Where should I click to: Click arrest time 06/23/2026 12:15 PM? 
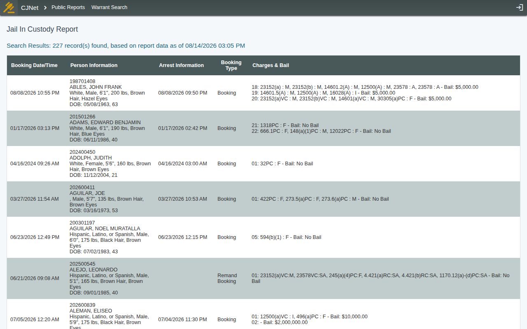pos(182,237)
